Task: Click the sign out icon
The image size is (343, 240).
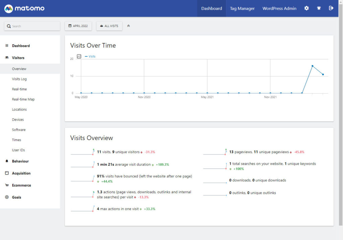Action: coord(331,8)
